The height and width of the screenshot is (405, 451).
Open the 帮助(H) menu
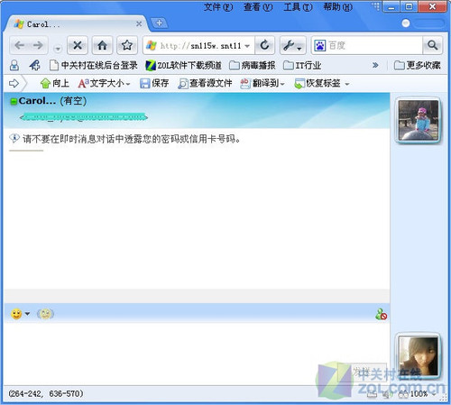coord(337,6)
